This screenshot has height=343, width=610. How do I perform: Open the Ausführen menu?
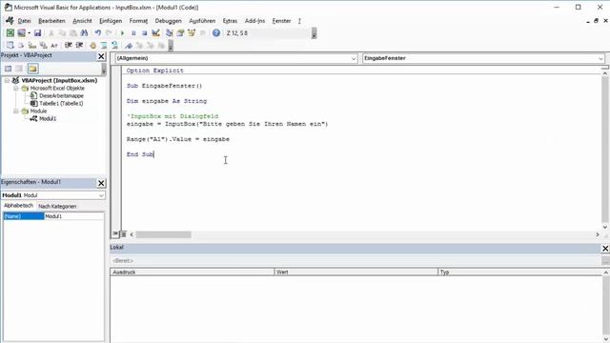pos(202,21)
